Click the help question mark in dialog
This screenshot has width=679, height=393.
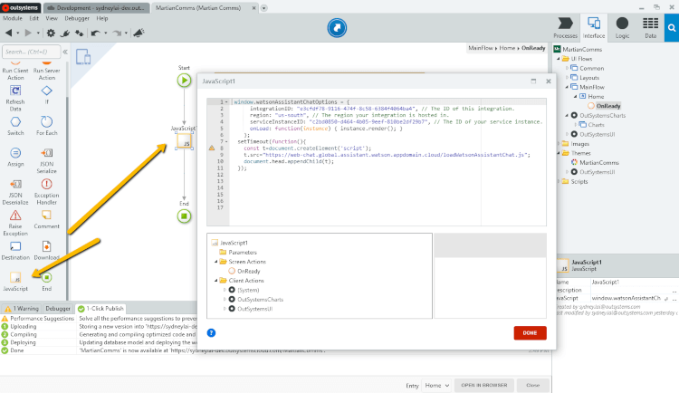click(211, 332)
